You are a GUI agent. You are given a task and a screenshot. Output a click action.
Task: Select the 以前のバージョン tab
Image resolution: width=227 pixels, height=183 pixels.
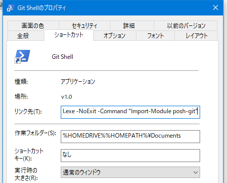pos(186,25)
